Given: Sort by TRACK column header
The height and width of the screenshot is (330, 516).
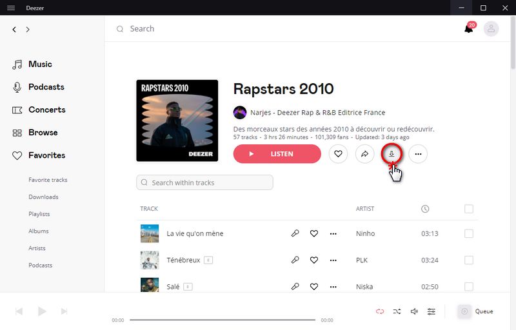Looking at the screenshot, I should tap(149, 209).
